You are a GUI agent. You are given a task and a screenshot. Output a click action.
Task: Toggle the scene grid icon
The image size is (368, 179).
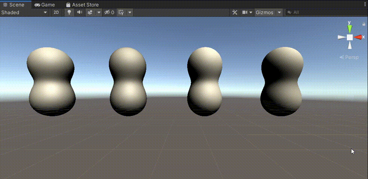point(121,12)
